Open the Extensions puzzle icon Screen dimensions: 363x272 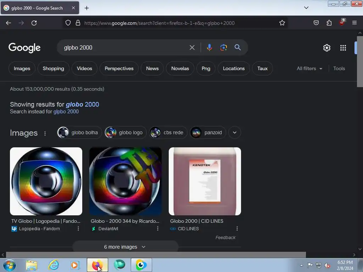329,23
